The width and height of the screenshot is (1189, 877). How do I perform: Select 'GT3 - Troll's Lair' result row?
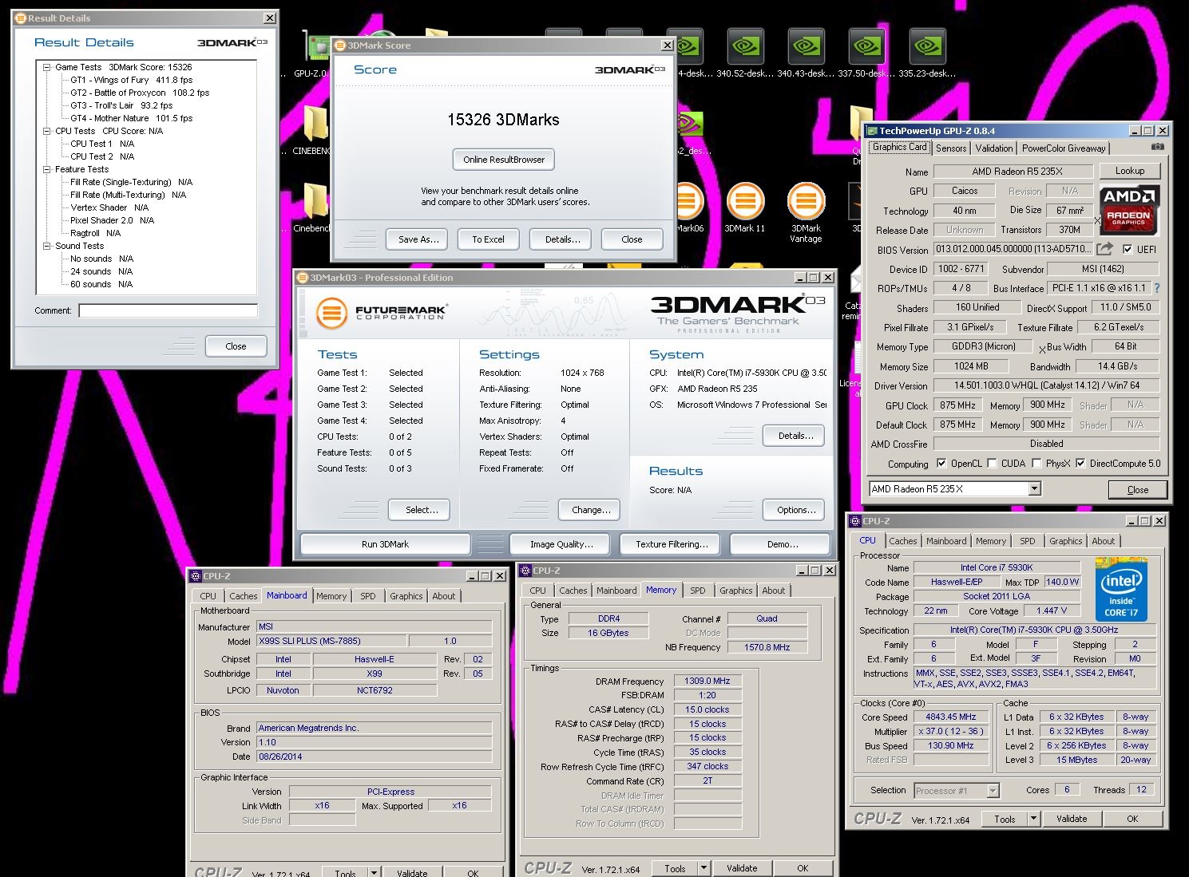pyautogui.click(x=121, y=105)
